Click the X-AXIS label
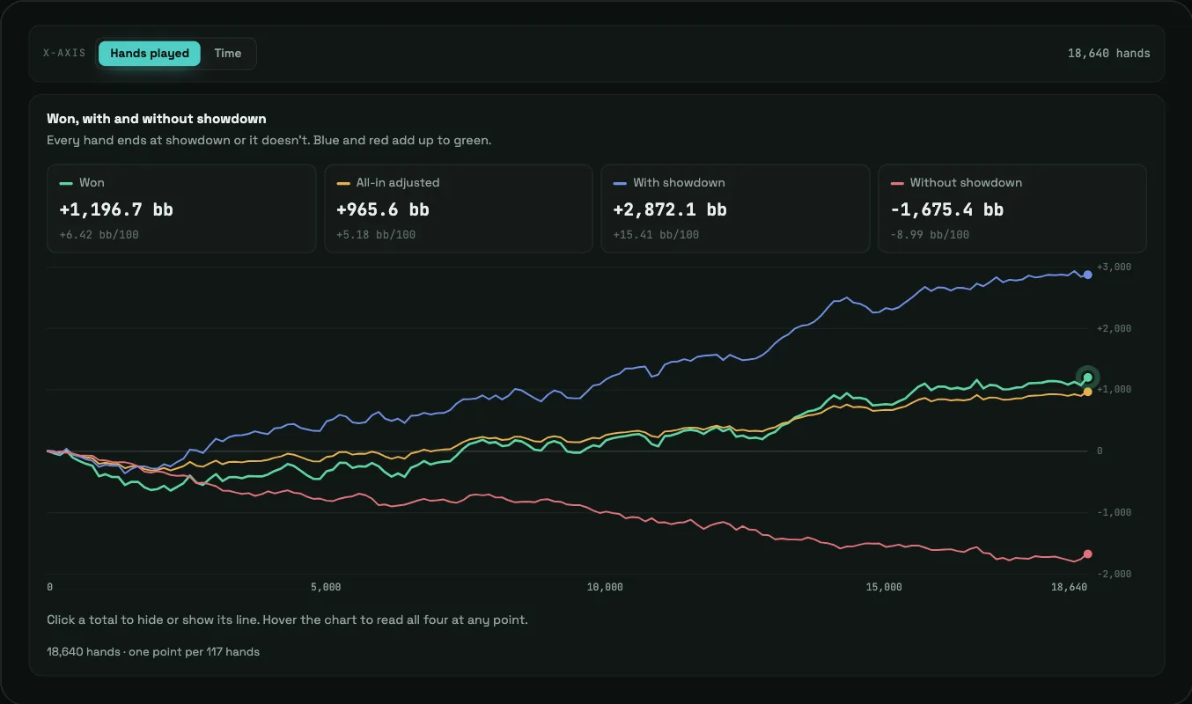This screenshot has height=704, width=1192. click(65, 54)
